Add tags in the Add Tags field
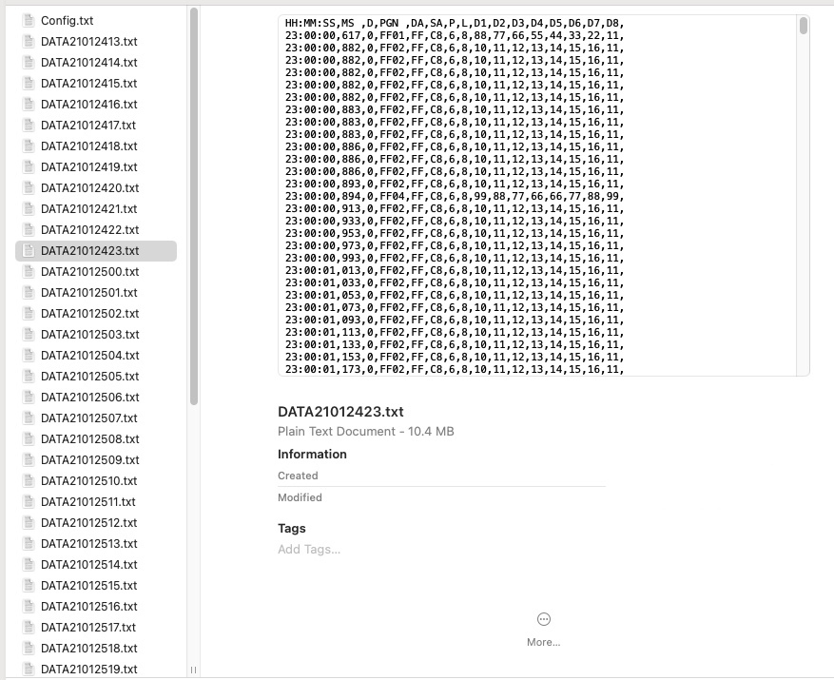Screen dimensions: 834x680 pos(309,550)
